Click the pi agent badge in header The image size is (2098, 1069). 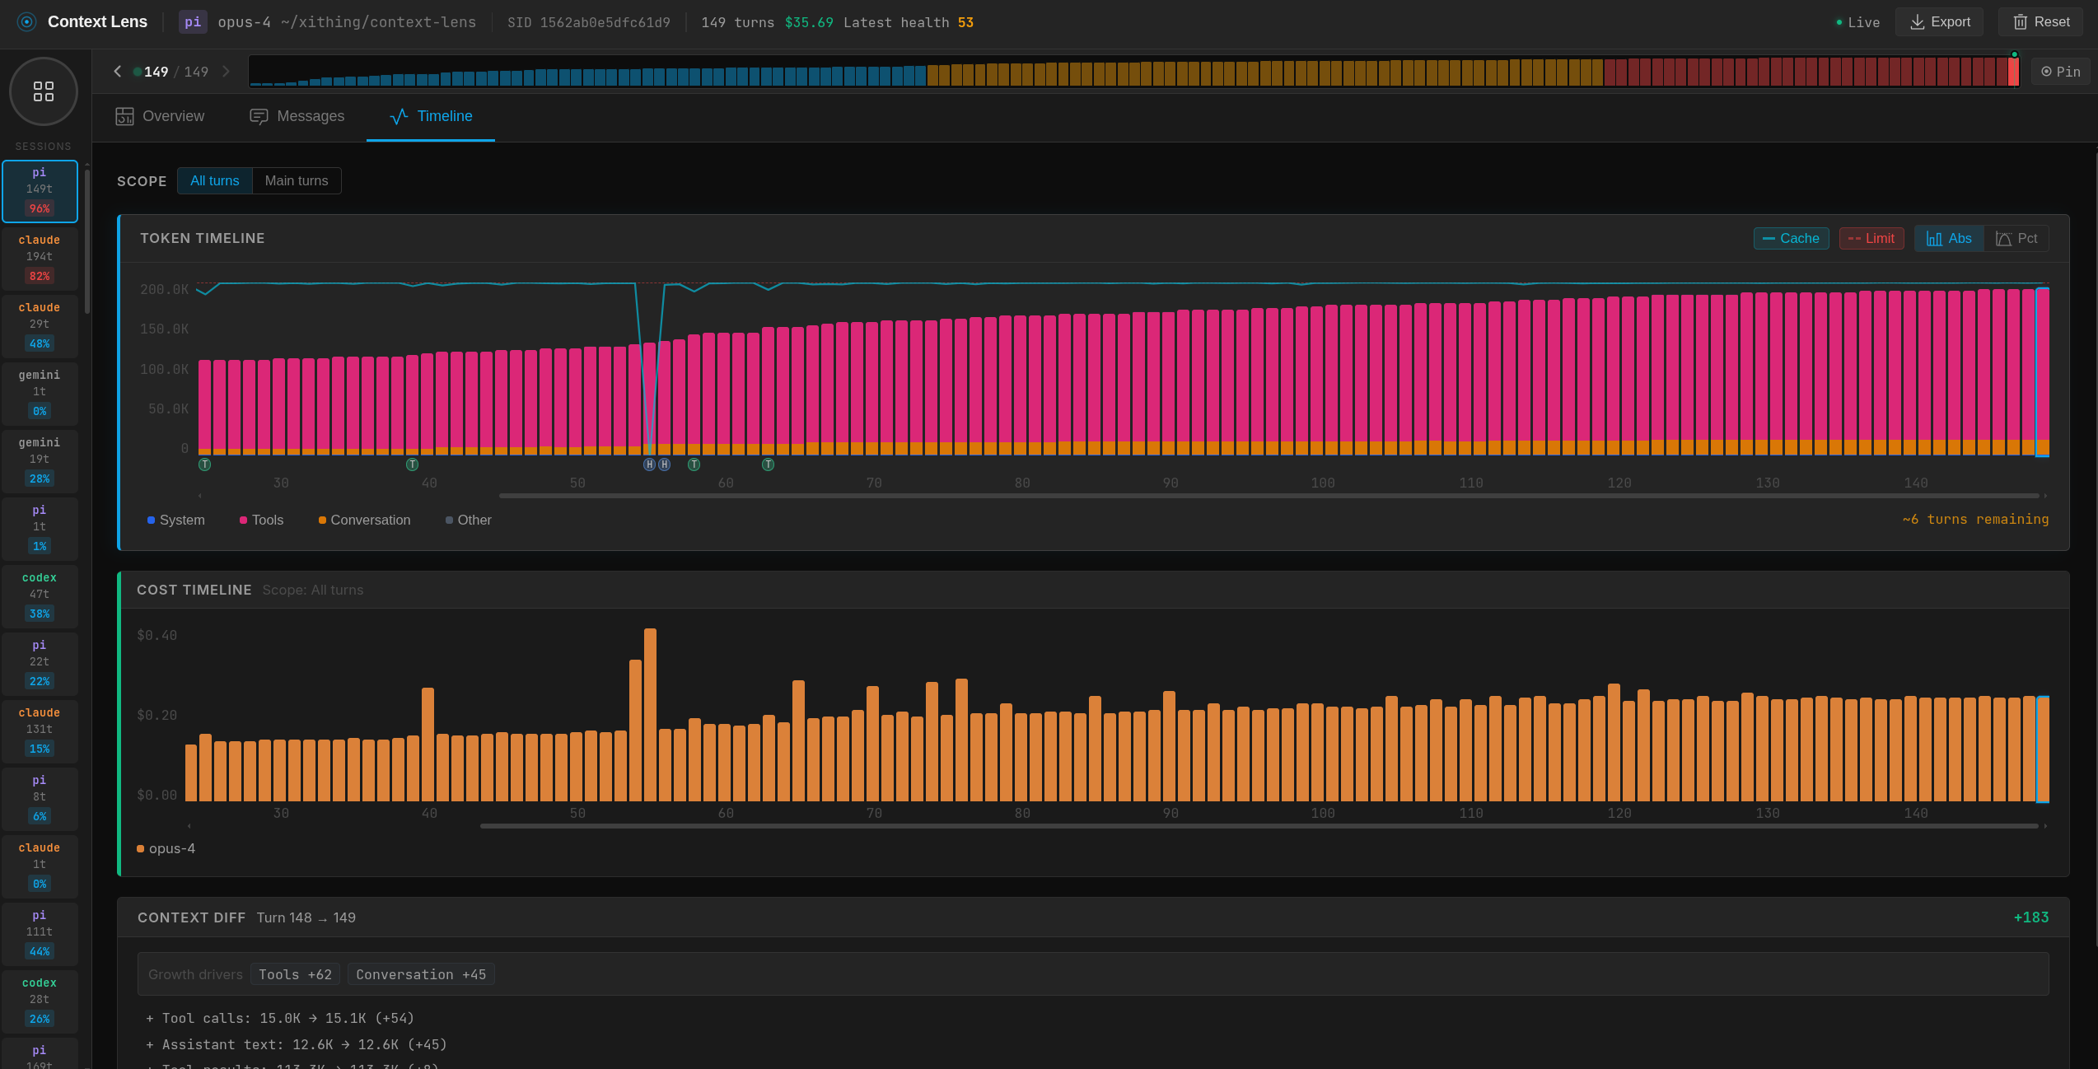[x=193, y=22]
